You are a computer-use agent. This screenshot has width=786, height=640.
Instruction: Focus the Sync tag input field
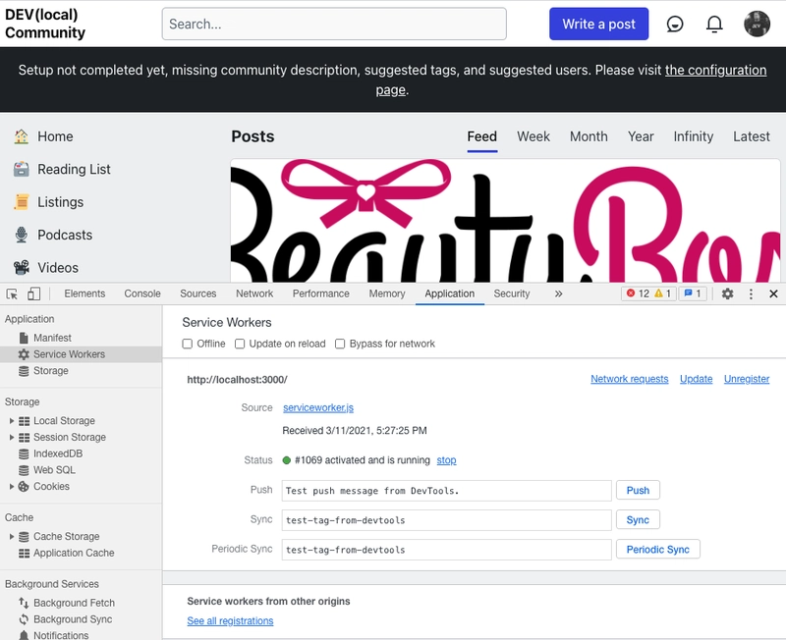(446, 520)
